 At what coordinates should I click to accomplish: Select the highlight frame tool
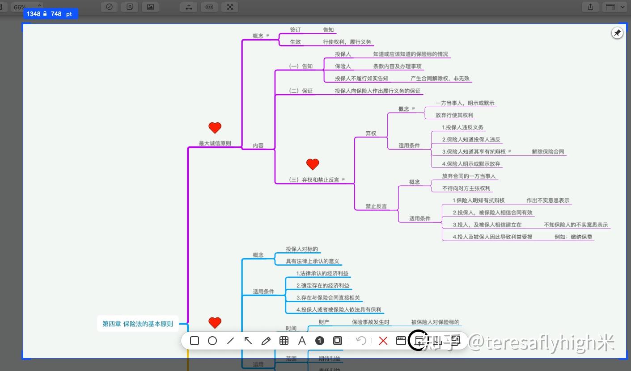338,341
